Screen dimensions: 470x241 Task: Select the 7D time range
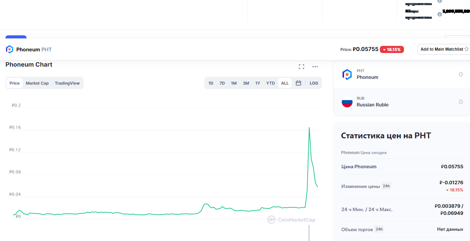222,83
